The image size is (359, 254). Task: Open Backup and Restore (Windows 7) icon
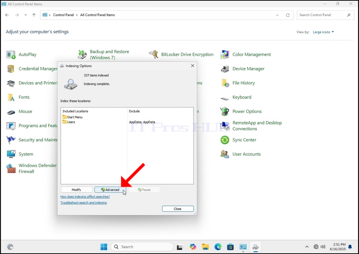82,55
